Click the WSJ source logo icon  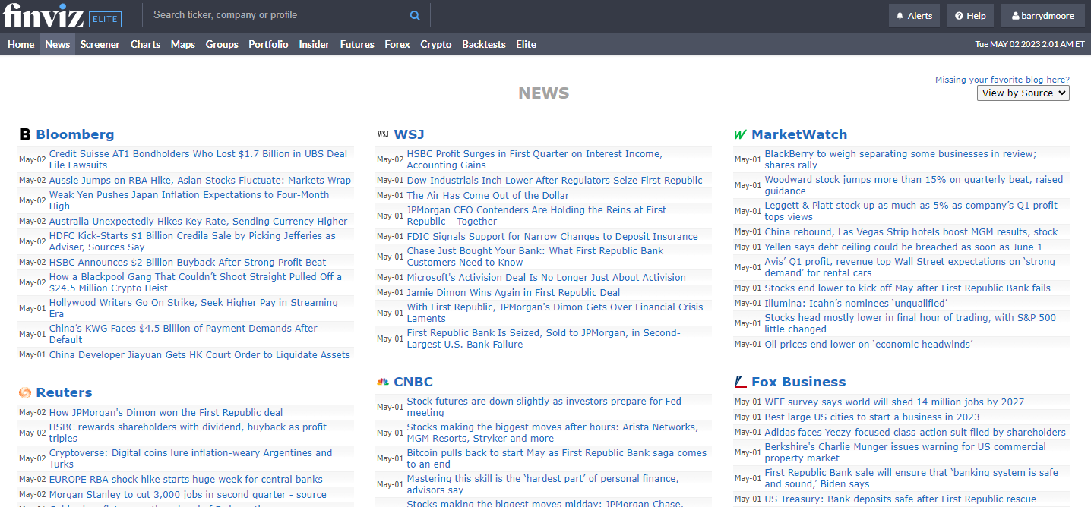pos(383,134)
